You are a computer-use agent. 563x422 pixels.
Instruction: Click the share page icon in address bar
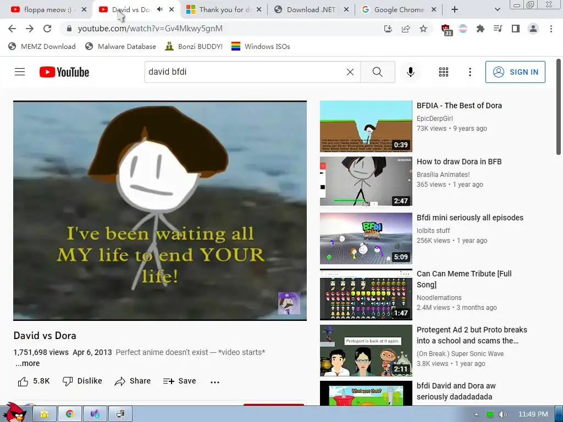[406, 29]
